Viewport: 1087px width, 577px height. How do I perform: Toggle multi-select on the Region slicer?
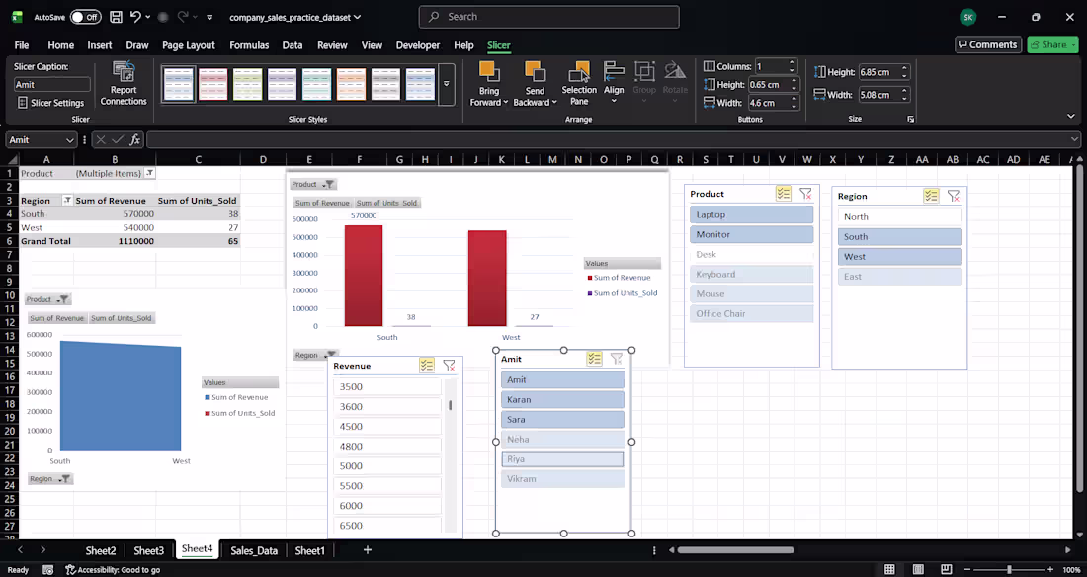coord(930,195)
